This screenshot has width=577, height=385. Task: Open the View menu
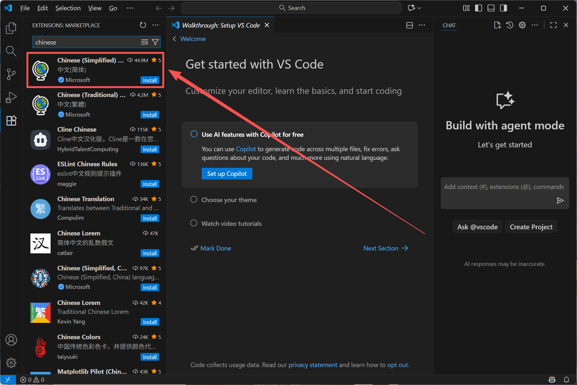[x=95, y=8]
